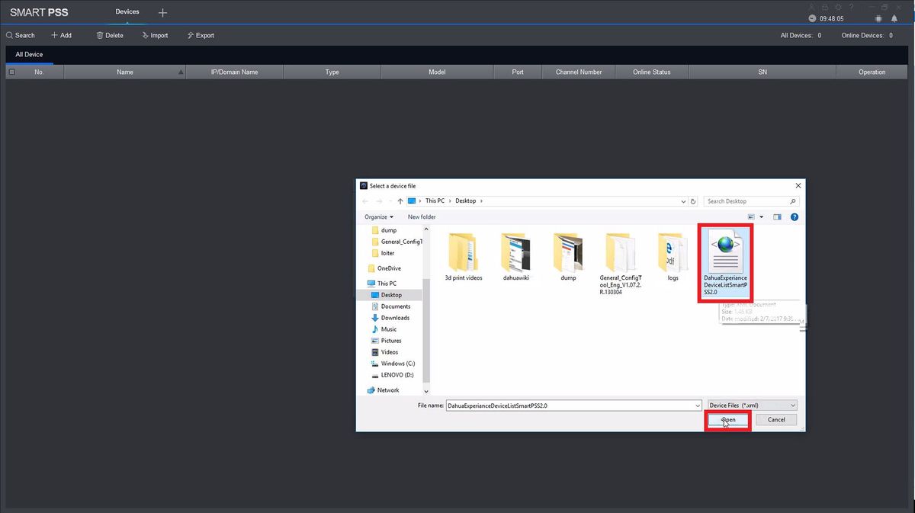915x513 pixels.
Task: Click the Export toolbar icon
Action: tap(191, 35)
